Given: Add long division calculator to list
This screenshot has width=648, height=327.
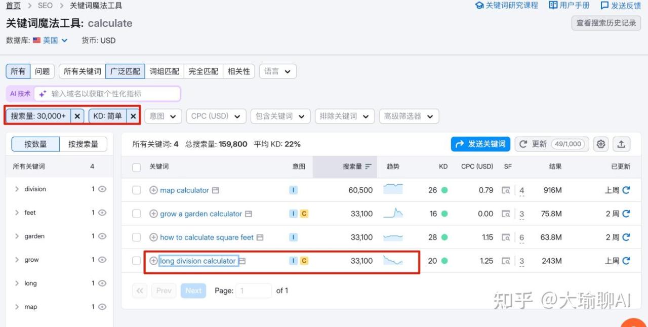Looking at the screenshot, I should tap(153, 261).
